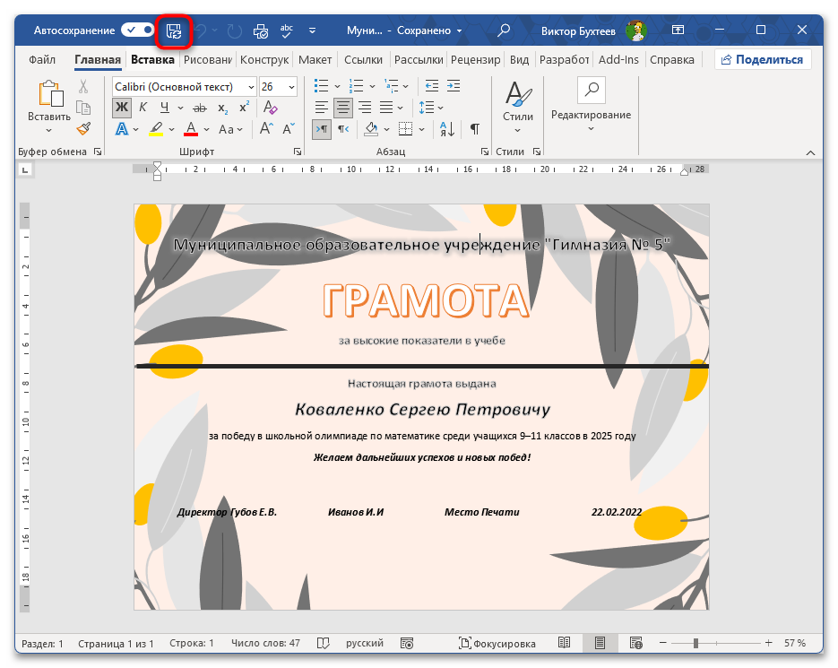Open print preview icon in quick access
The image size is (838, 668).
[261, 31]
